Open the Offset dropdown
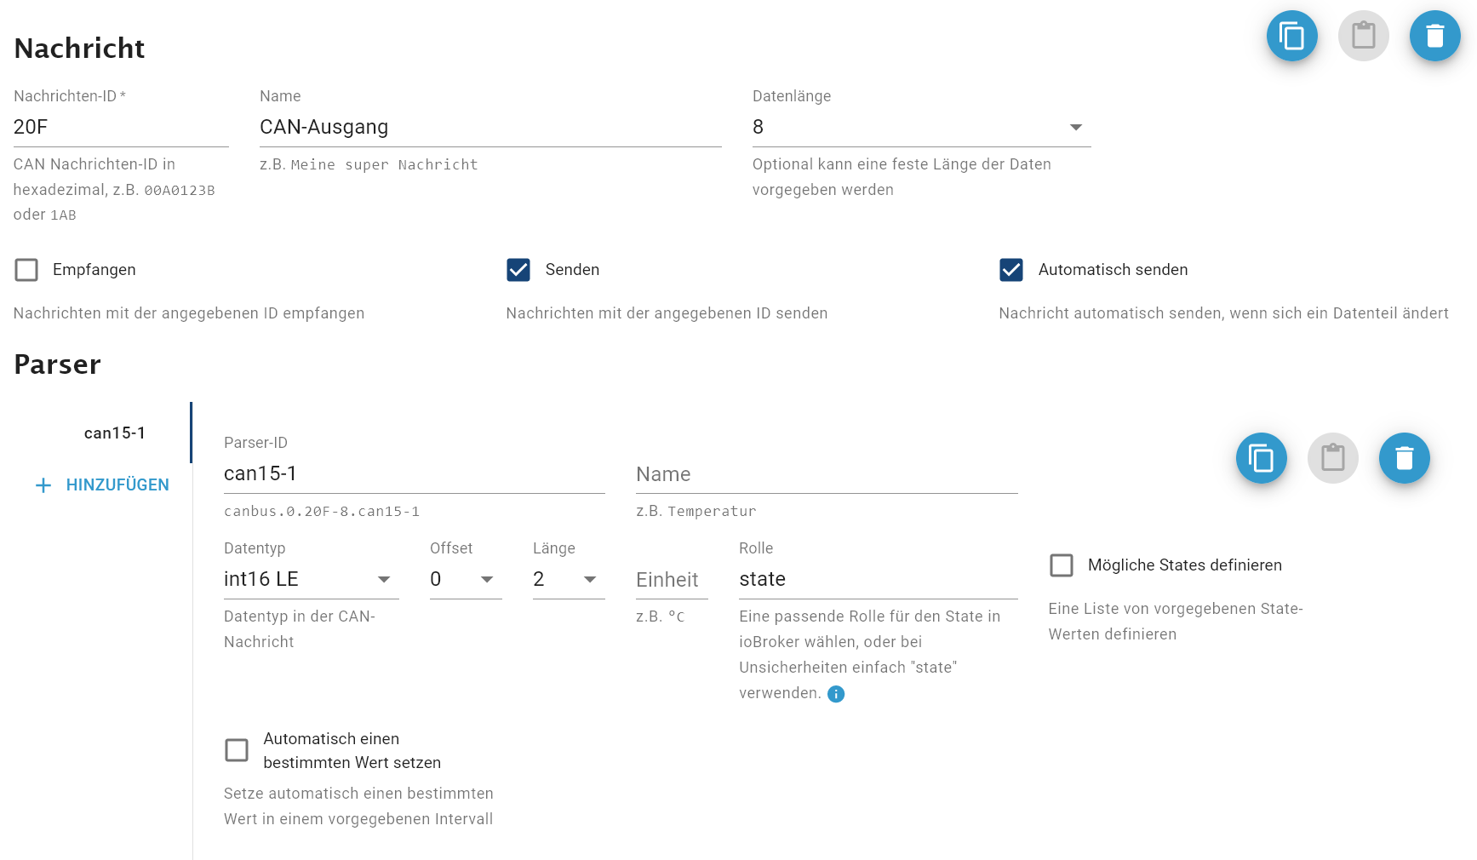Viewport: 1477px width, 860px height. click(x=465, y=580)
